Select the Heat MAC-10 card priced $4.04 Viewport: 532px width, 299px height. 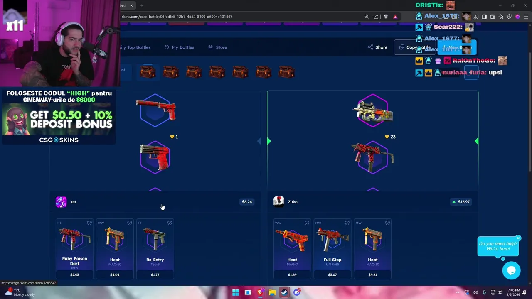click(x=115, y=249)
